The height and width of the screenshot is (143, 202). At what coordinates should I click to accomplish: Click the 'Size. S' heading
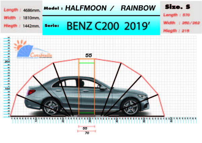tap(177, 7)
